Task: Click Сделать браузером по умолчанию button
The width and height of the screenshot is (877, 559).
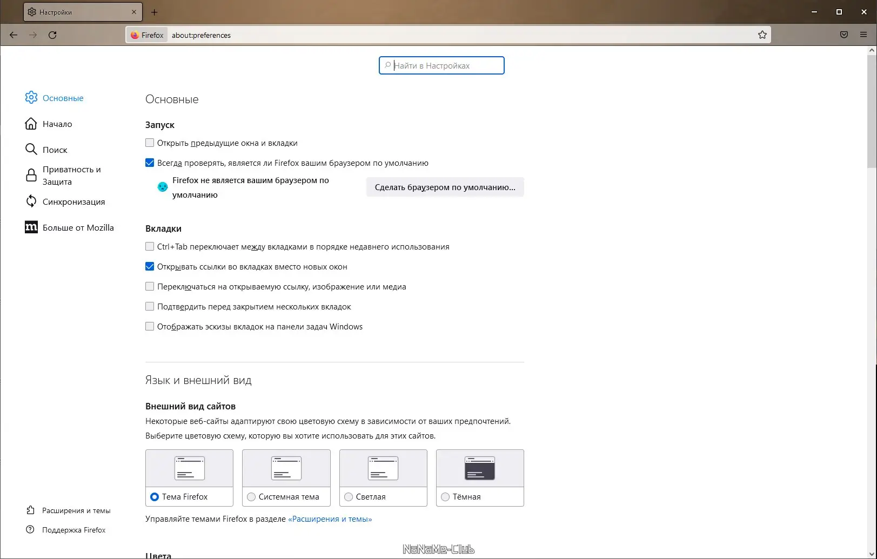Action: pyautogui.click(x=445, y=187)
